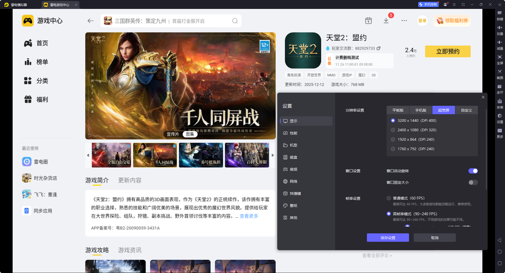Switch to 超宽屏 resolution tab
This screenshot has width=505, height=273.
point(444,110)
